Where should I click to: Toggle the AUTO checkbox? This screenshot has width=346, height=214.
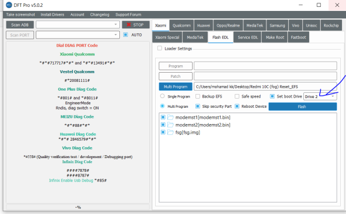tap(126, 35)
